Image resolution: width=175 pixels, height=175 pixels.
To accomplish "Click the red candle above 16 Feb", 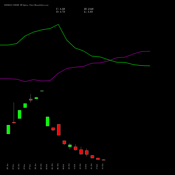I will (92, 157).
